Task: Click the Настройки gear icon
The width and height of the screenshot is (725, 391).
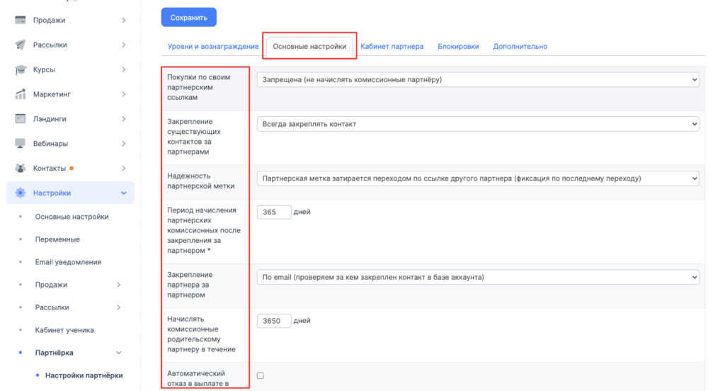Action: 21,193
